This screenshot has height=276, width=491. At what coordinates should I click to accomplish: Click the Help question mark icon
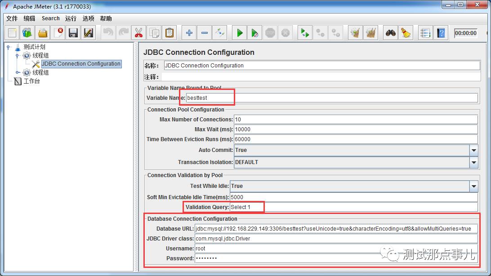click(441, 33)
